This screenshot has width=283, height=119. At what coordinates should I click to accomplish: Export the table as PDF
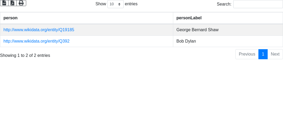tap(12, 3)
